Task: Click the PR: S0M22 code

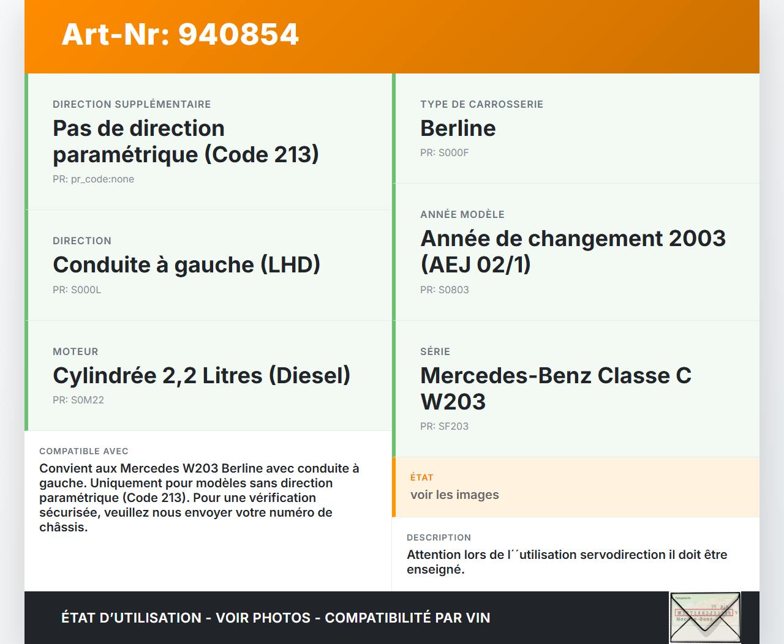Action: coord(78,400)
